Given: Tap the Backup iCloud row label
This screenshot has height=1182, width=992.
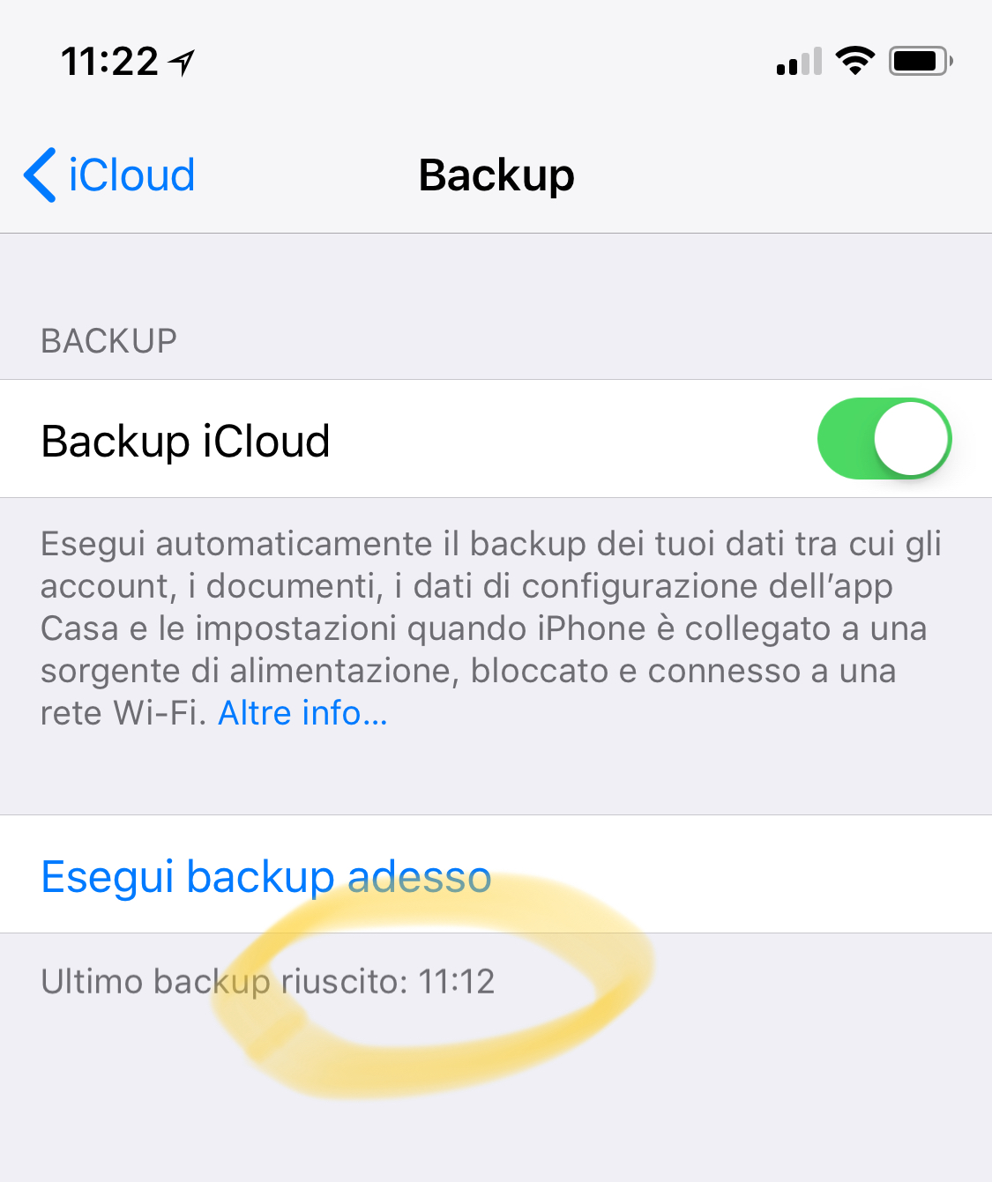Looking at the screenshot, I should tap(185, 440).
